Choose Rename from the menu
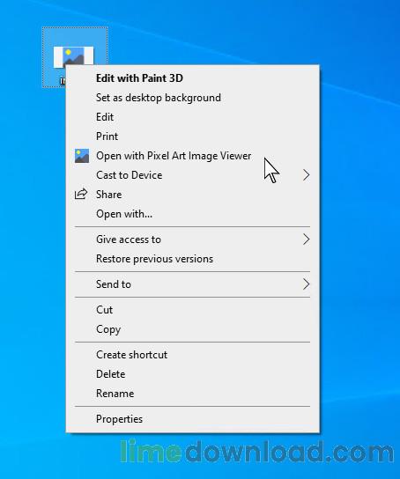 115,394
